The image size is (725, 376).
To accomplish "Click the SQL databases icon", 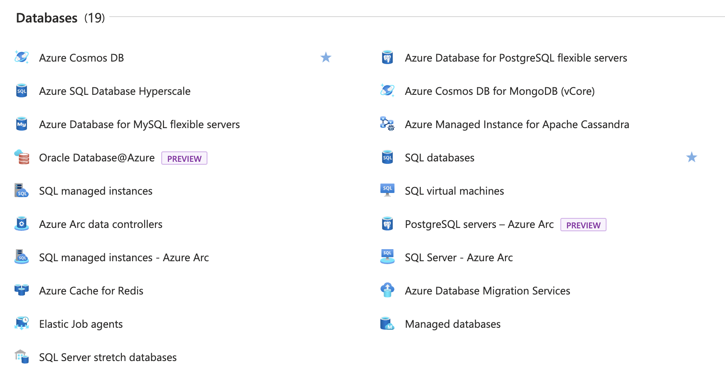I will point(387,157).
